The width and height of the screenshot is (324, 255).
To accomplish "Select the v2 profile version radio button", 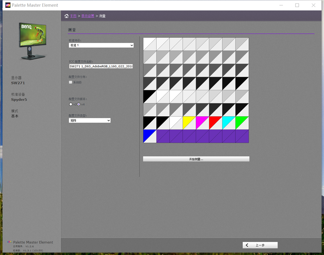I will 71,104.
